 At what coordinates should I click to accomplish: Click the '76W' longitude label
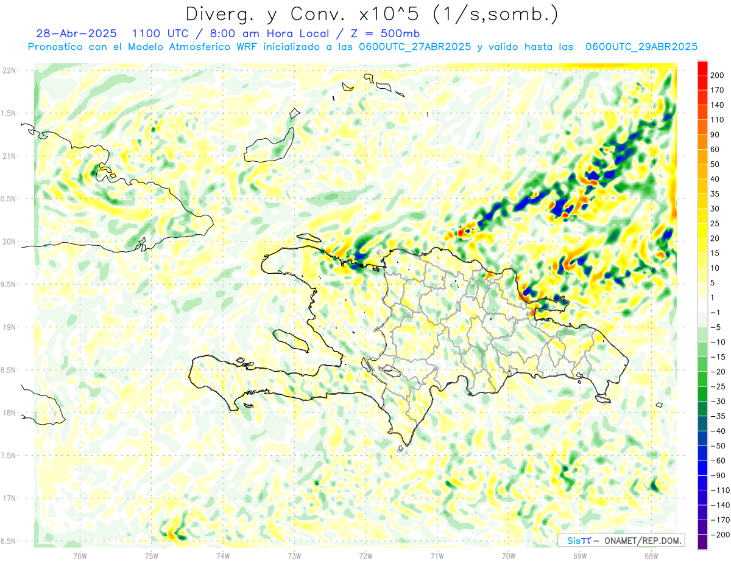pos(80,556)
